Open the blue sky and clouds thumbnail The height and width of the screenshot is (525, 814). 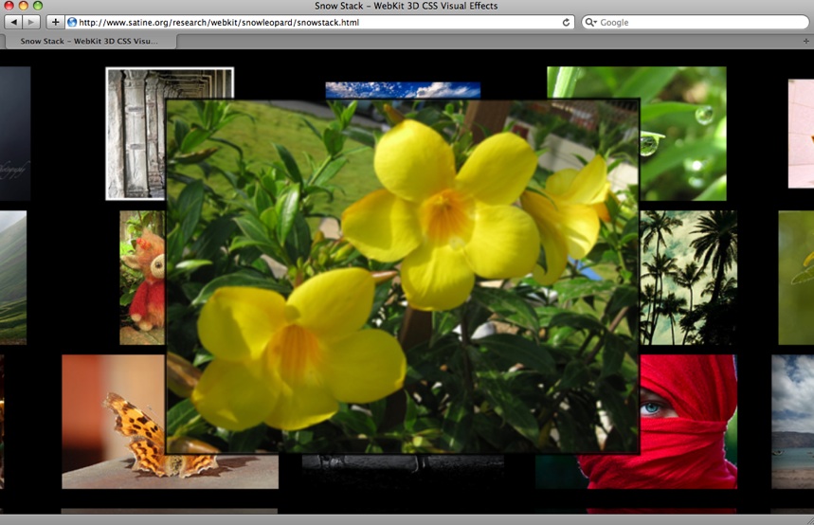click(403, 90)
